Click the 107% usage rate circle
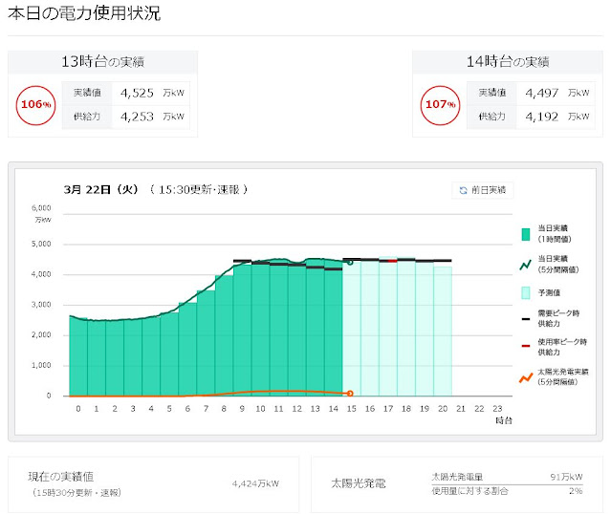 (441, 105)
